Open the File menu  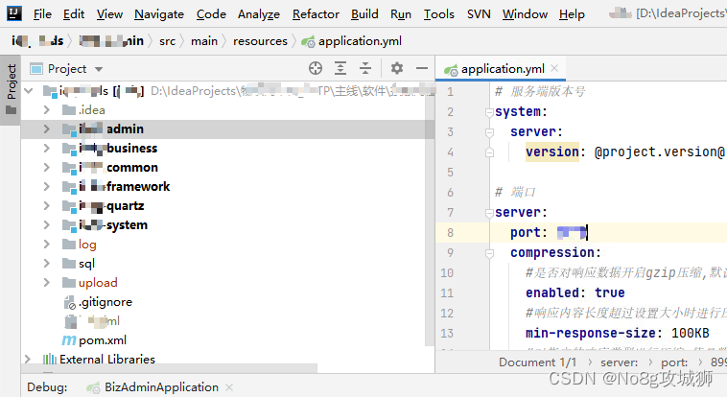tap(42, 14)
